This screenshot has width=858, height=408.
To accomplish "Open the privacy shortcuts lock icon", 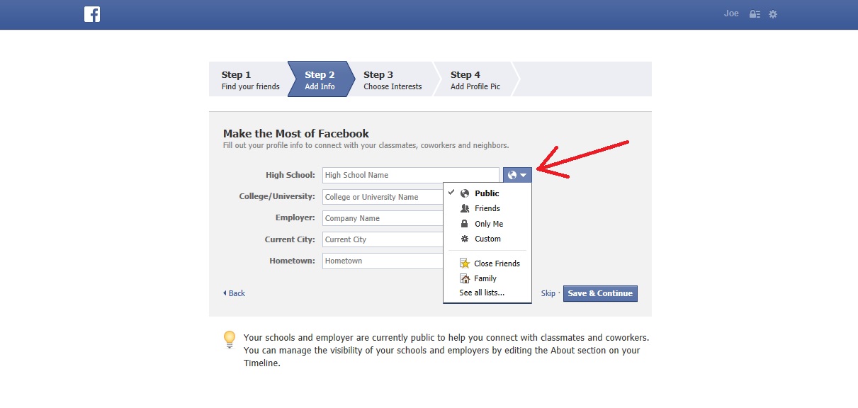I will pyautogui.click(x=755, y=14).
